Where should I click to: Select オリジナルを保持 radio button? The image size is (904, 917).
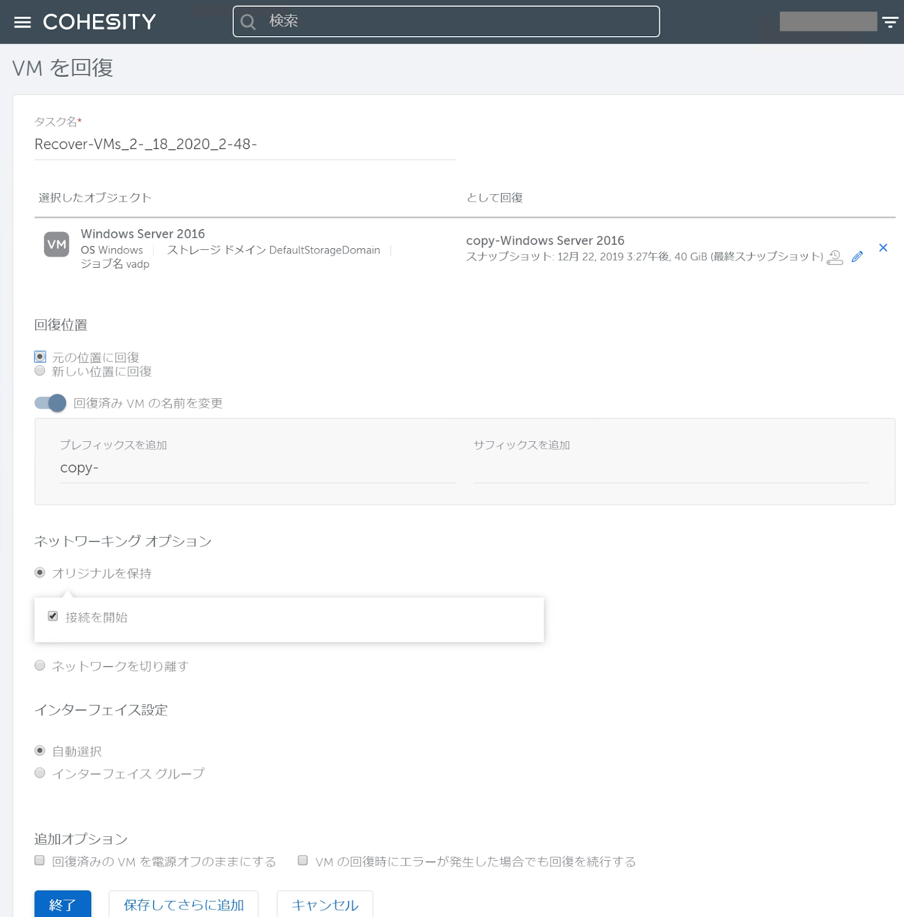pos(40,573)
